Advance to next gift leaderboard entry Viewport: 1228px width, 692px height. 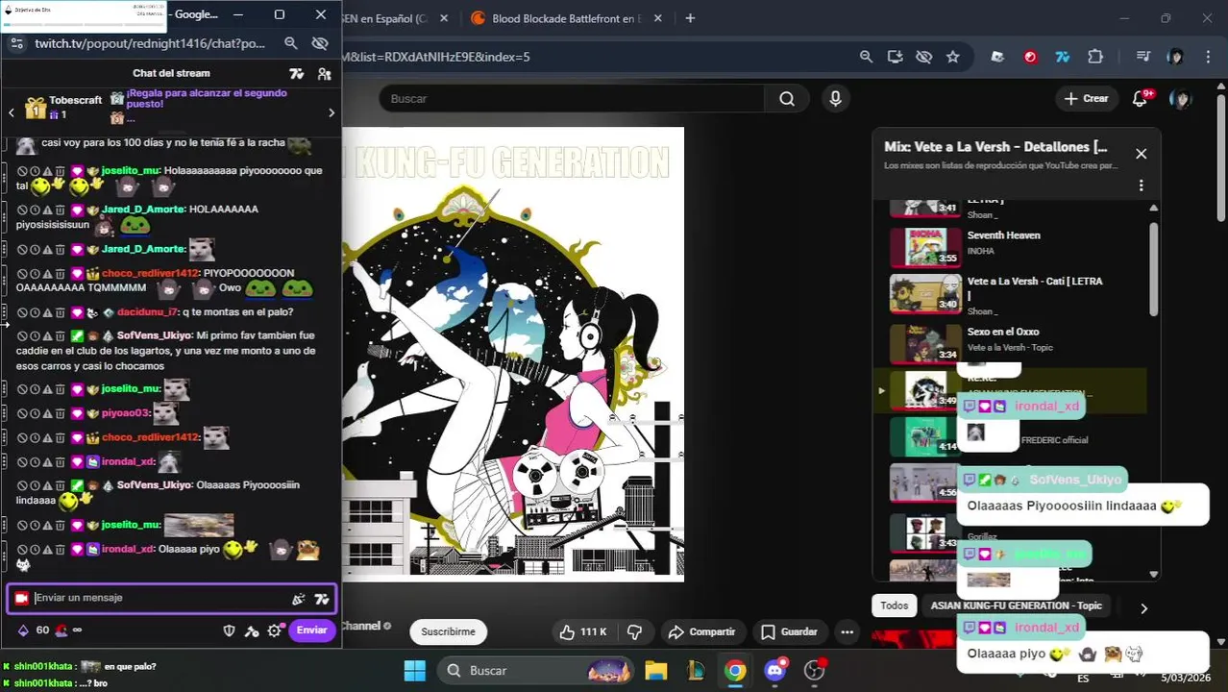coord(332,112)
